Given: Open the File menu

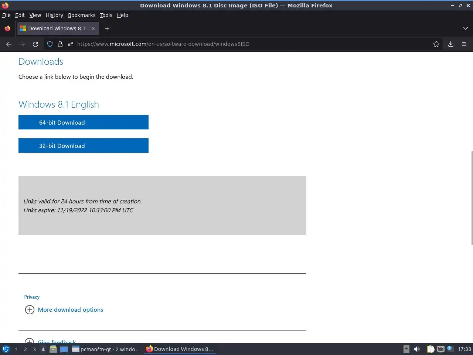Looking at the screenshot, I should pos(6,15).
